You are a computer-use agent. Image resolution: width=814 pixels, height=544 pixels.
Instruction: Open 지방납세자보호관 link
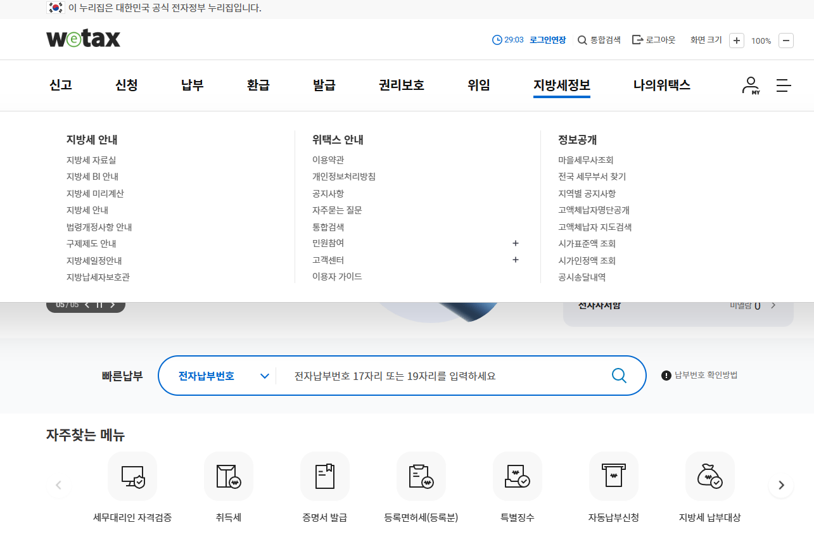(98, 277)
